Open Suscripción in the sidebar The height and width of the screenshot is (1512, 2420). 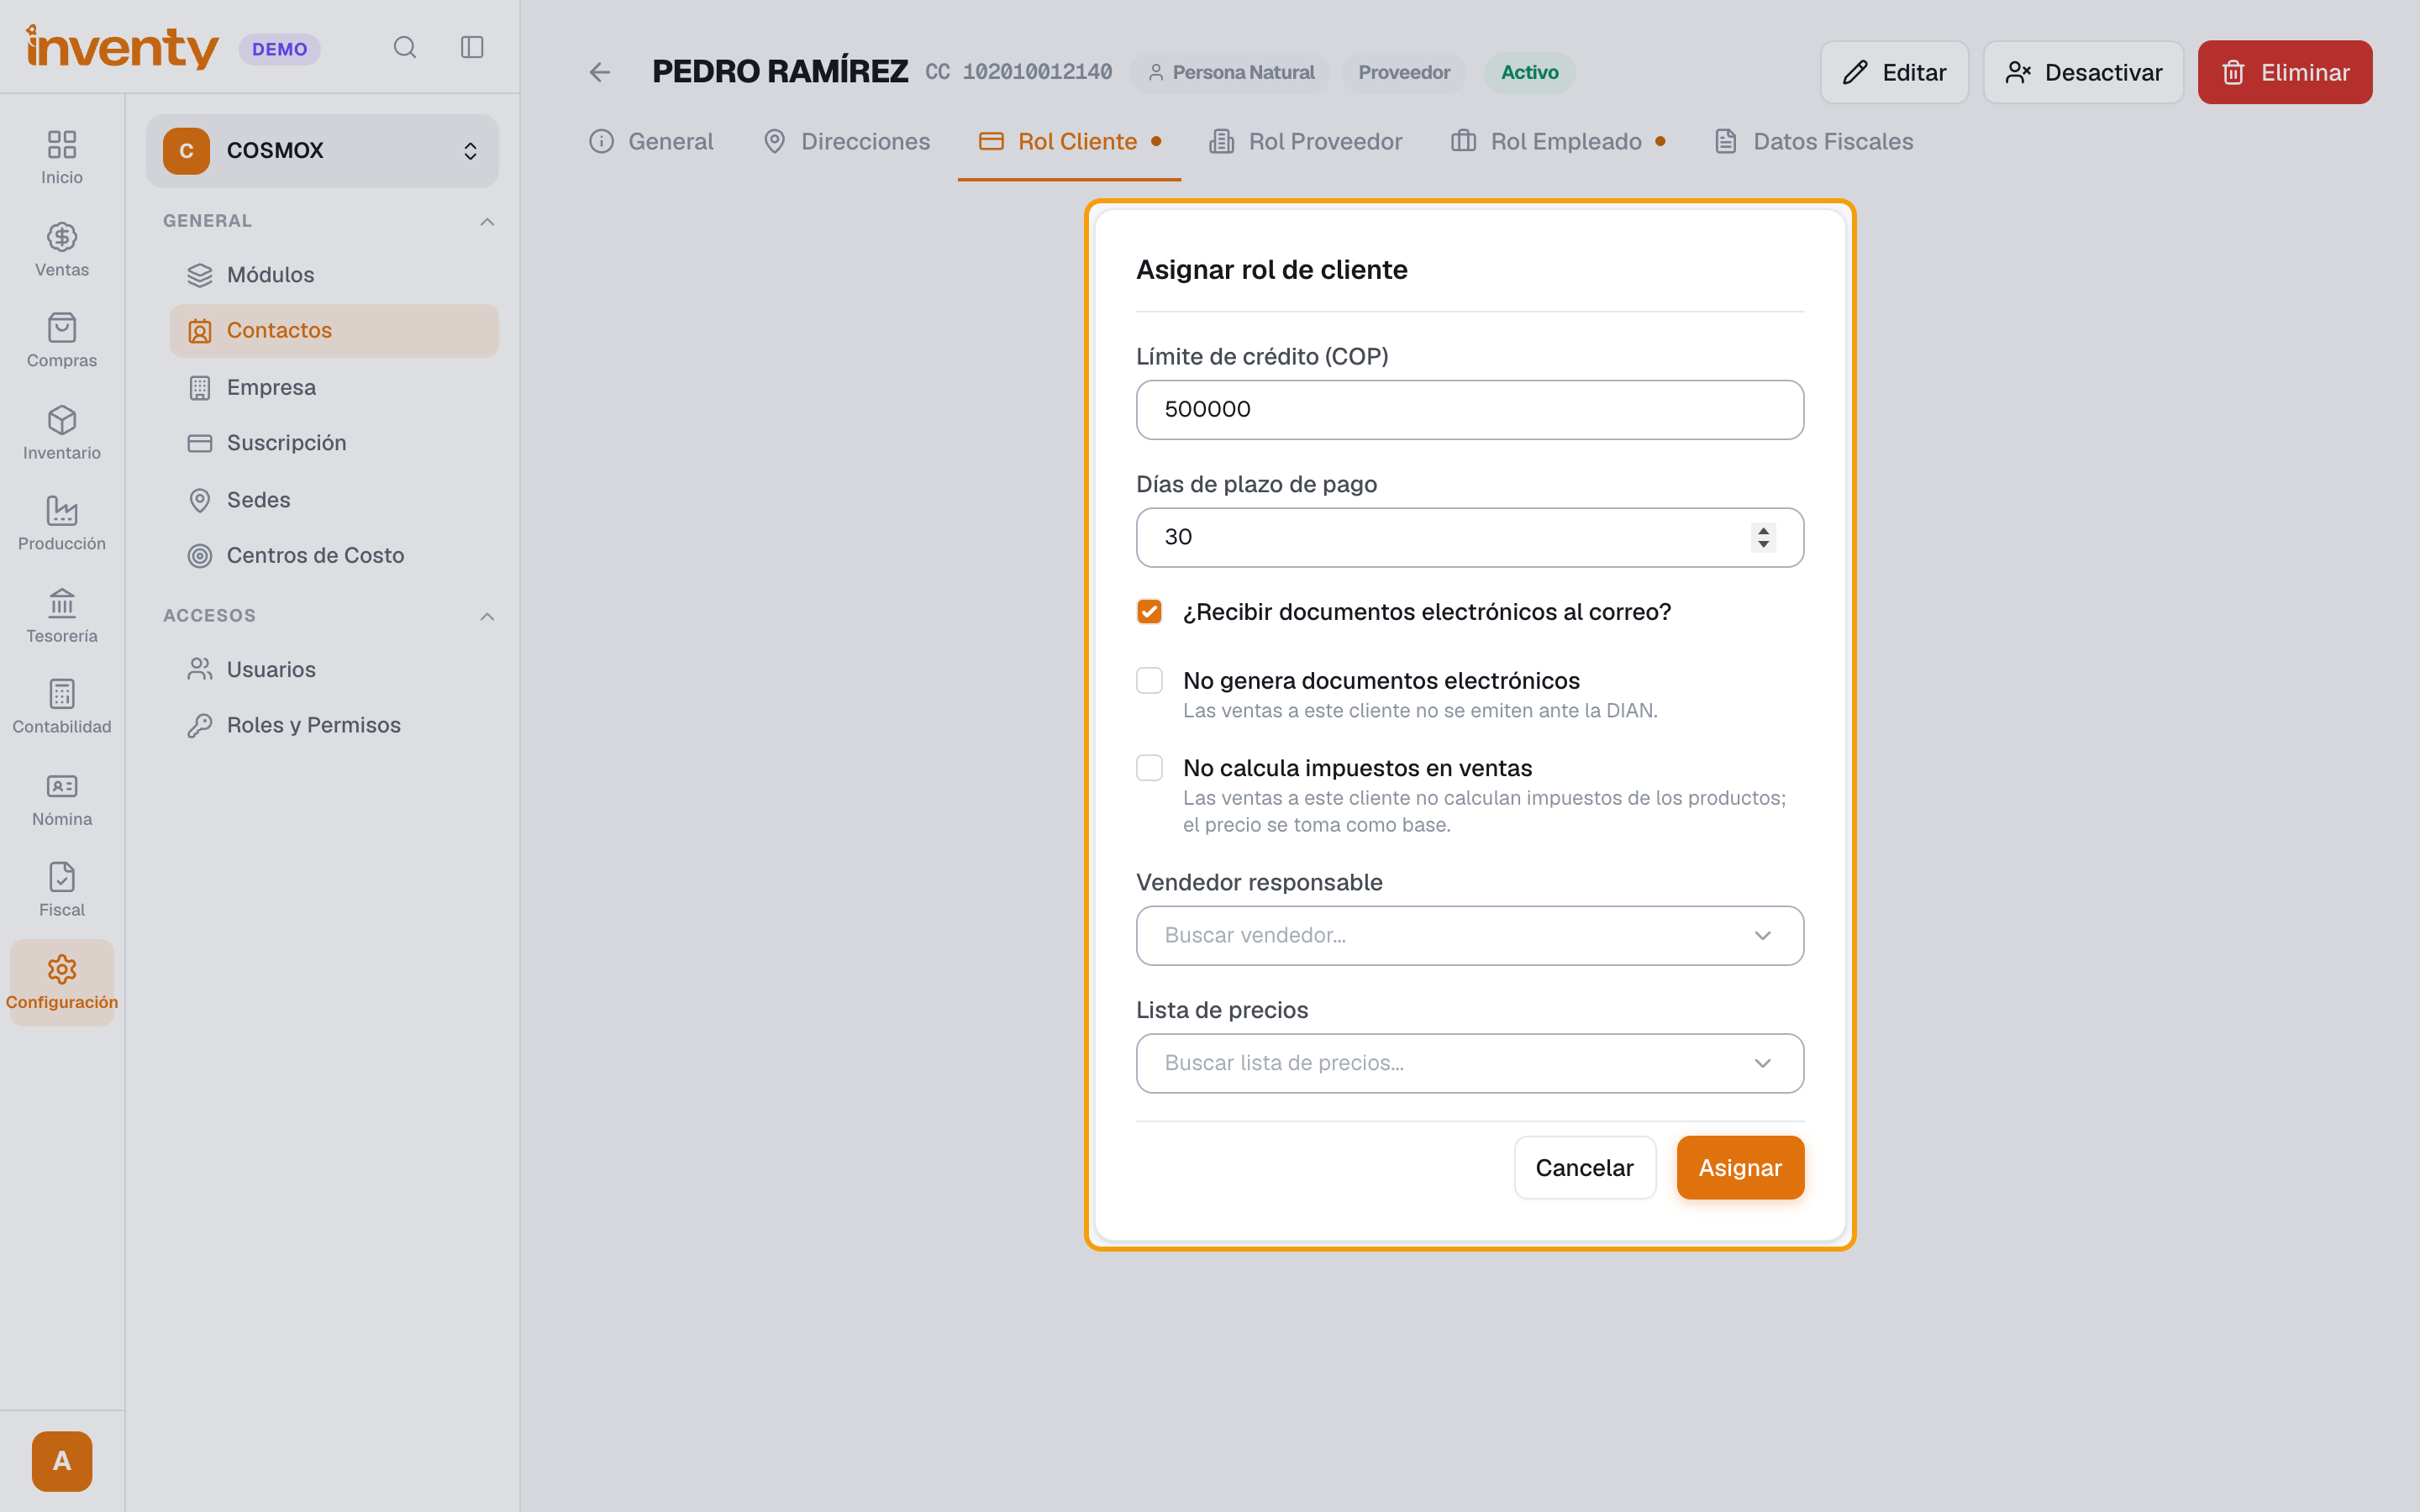[x=333, y=443]
